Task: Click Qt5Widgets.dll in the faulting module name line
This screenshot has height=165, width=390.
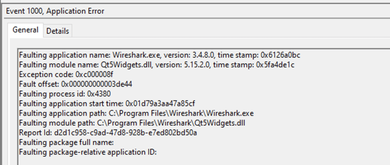Action: [128, 65]
